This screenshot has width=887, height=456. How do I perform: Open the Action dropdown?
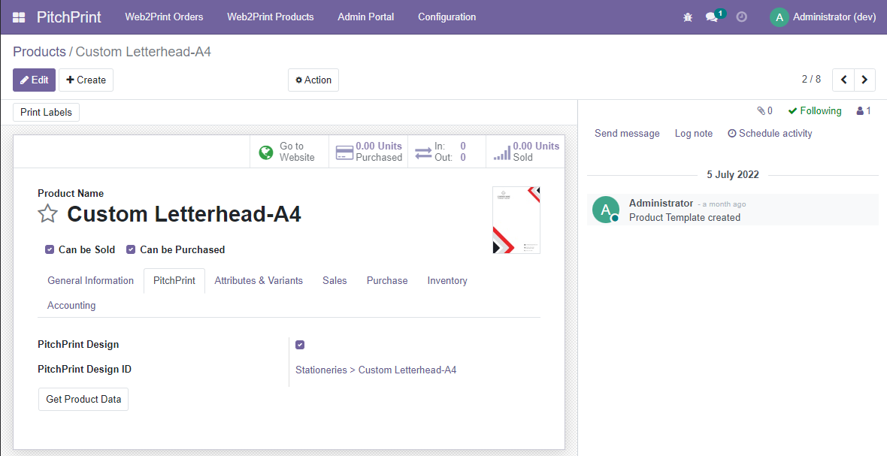(x=313, y=80)
